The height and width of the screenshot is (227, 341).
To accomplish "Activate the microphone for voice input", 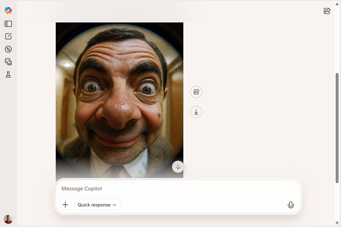I will 291,205.
